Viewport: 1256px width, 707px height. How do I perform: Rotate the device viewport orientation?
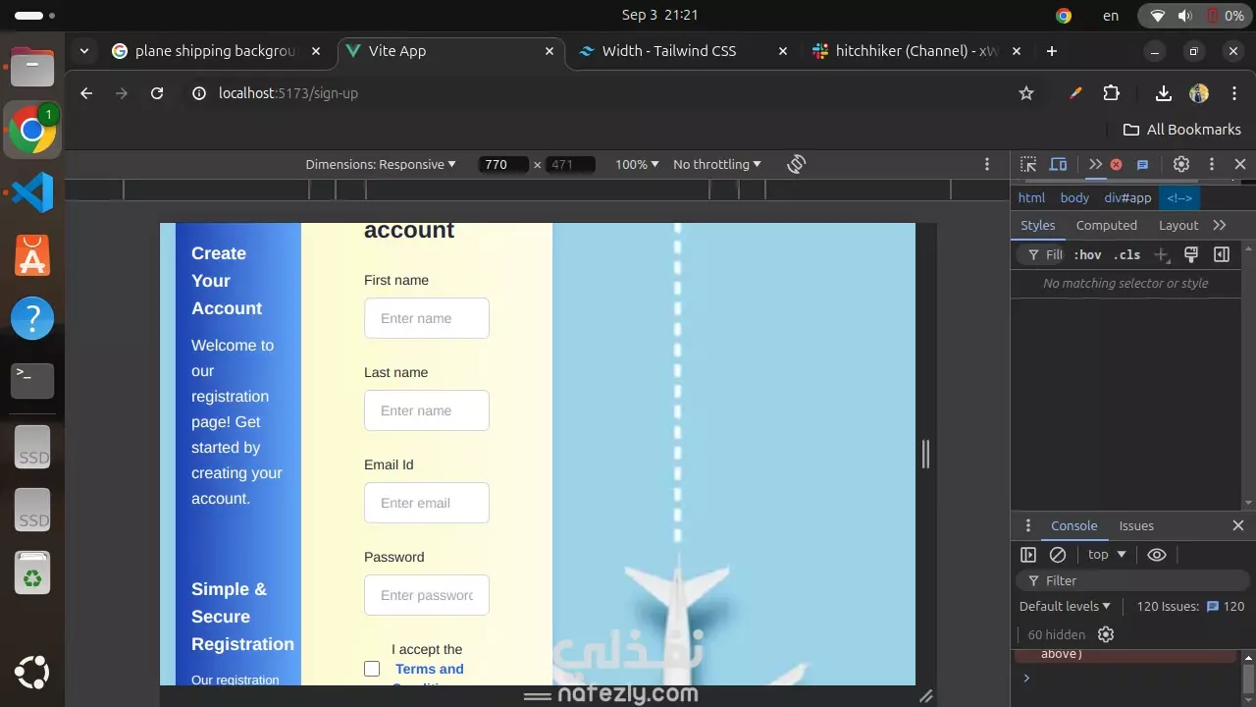(796, 164)
